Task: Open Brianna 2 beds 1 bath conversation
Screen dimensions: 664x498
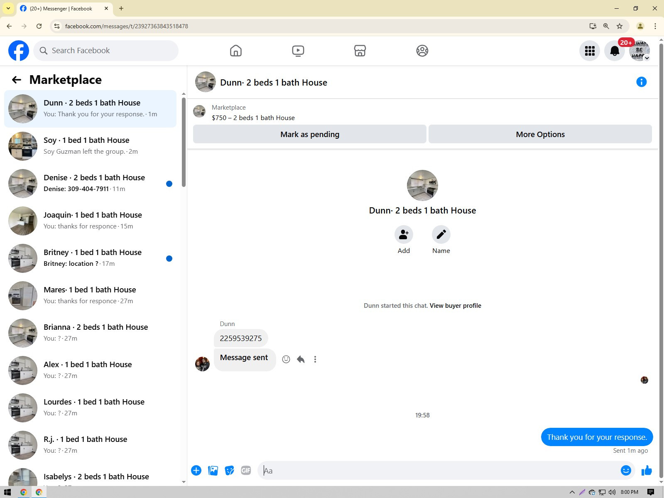Action: 90,333
